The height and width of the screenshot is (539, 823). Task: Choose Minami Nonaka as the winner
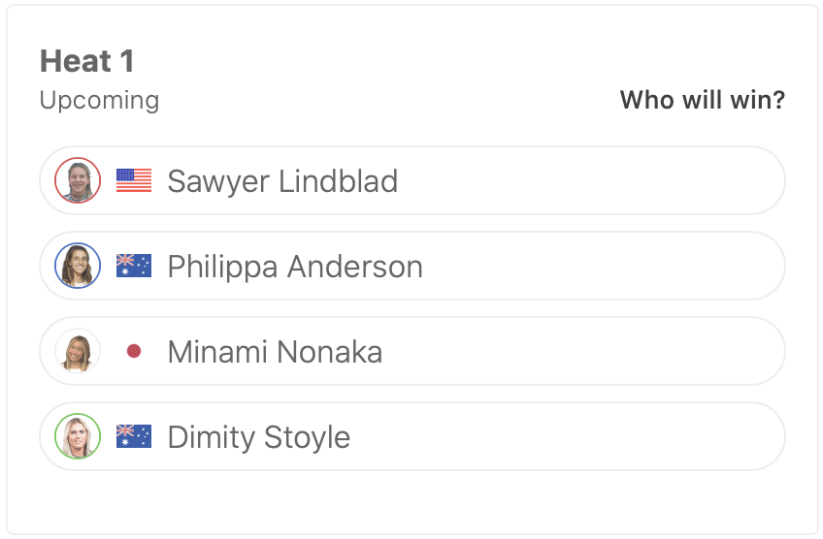[x=582, y=351]
